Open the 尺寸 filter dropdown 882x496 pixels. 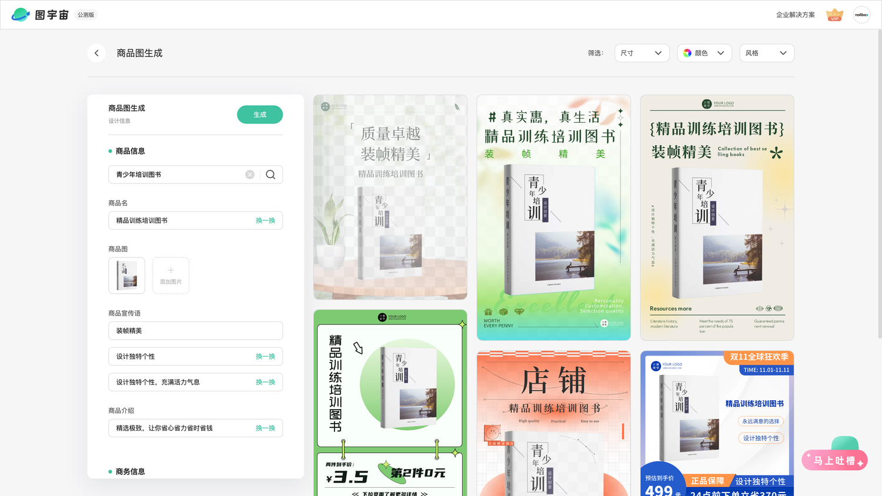(642, 53)
